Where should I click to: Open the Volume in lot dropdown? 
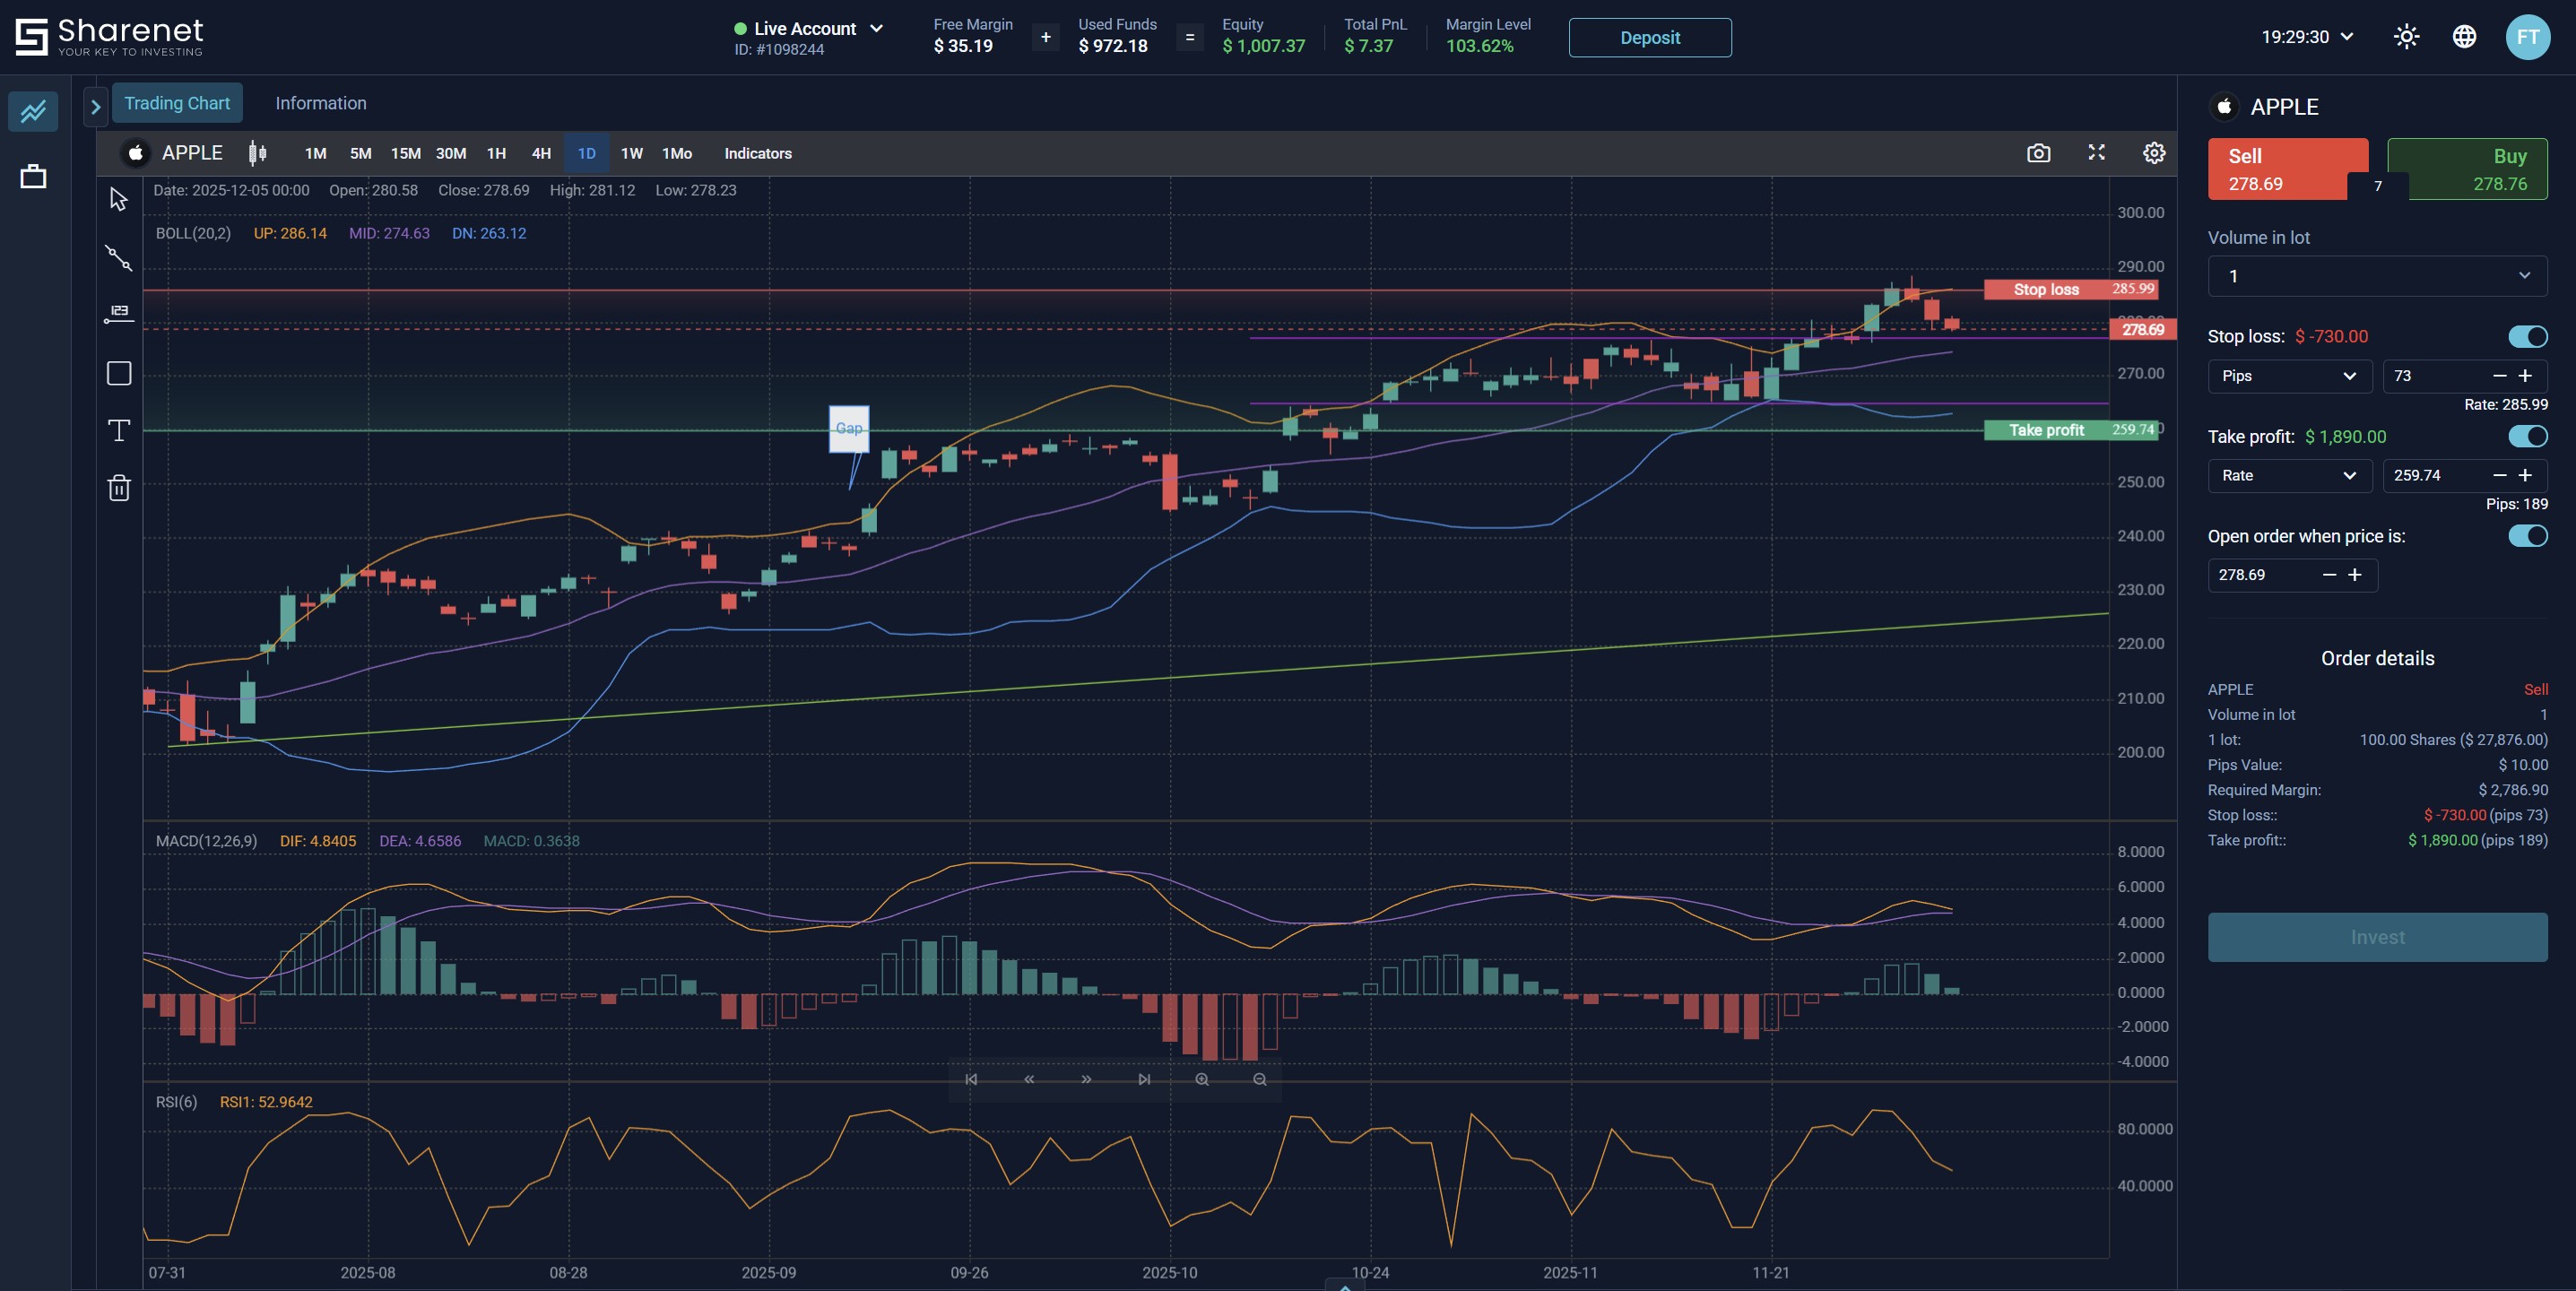click(x=2376, y=276)
